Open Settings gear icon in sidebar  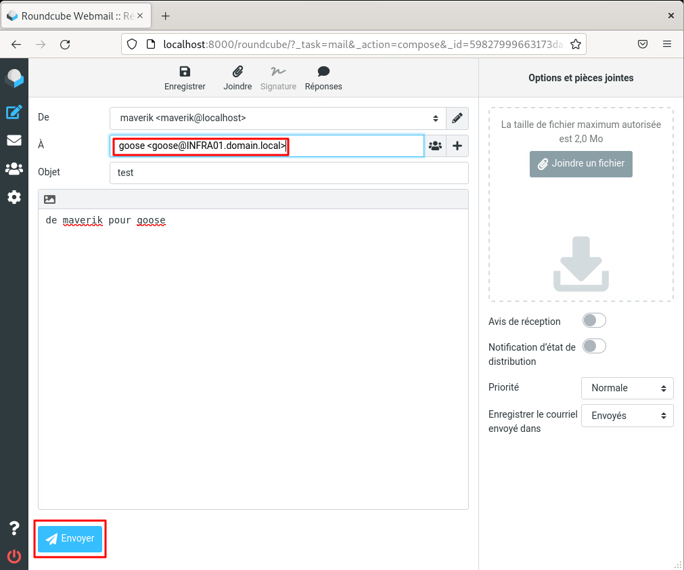14,197
